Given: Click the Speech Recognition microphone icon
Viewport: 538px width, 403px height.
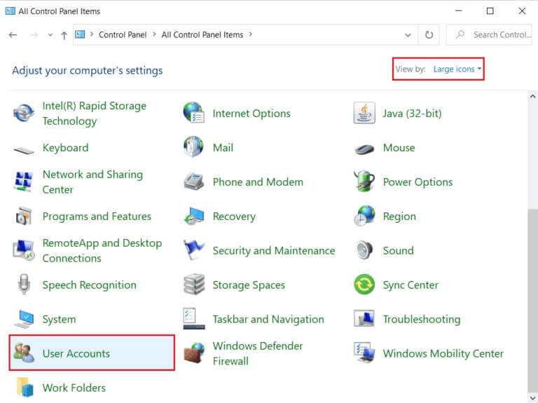Looking at the screenshot, I should 24,285.
